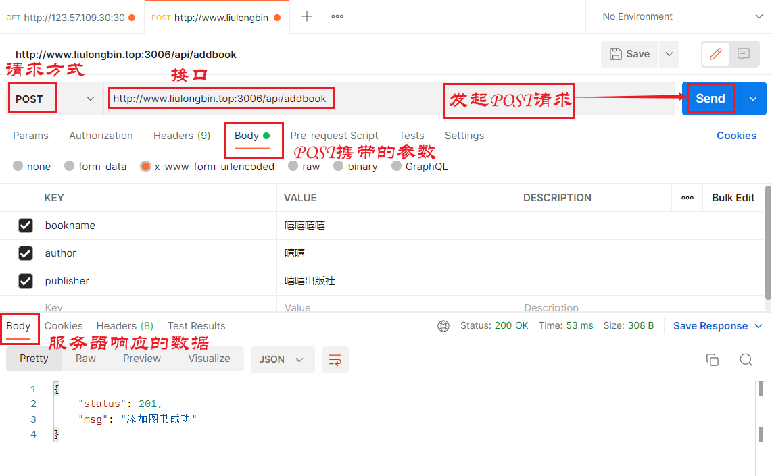The height and width of the screenshot is (476, 772).
Task: Expand the Send options arrow
Action: click(x=753, y=99)
